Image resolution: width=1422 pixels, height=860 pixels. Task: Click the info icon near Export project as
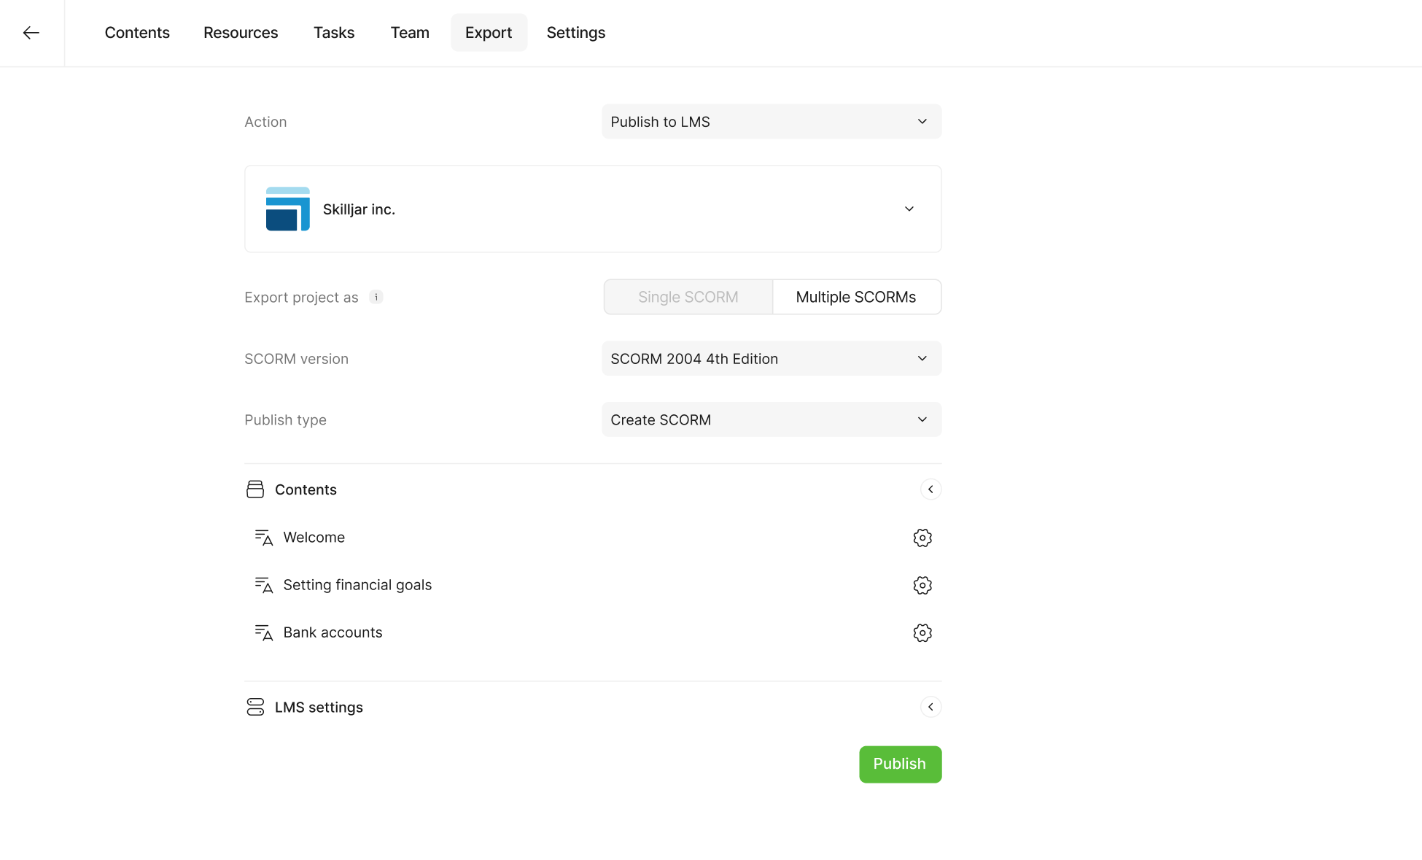[376, 297]
